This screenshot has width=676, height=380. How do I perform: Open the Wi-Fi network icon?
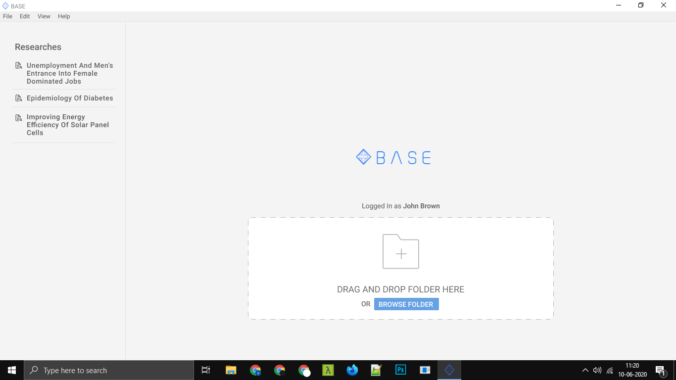coord(610,370)
